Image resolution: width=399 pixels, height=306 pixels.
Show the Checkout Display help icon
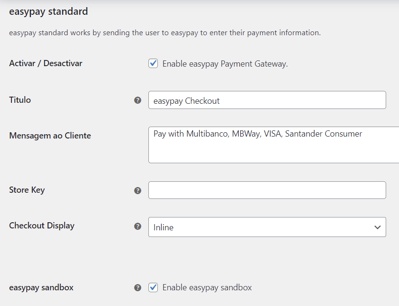pyautogui.click(x=137, y=226)
